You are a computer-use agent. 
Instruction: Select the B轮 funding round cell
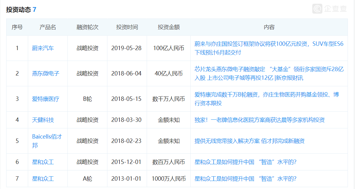click(x=87, y=99)
